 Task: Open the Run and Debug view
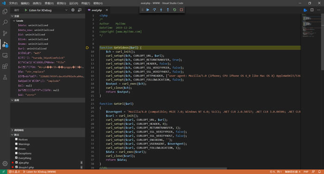[x=5, y=44]
